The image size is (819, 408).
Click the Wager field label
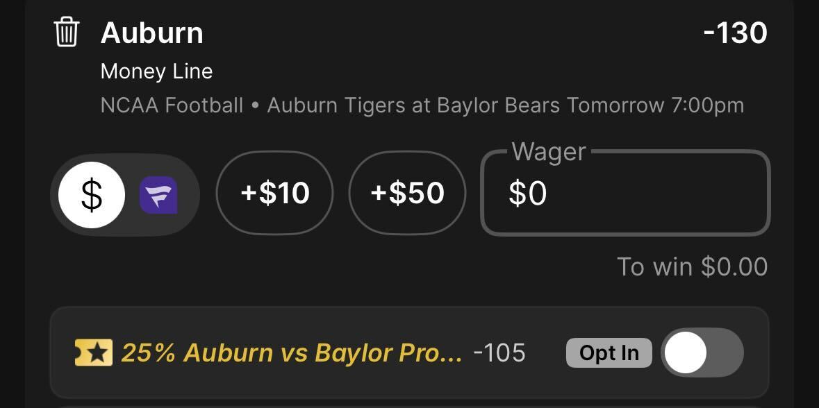549,153
